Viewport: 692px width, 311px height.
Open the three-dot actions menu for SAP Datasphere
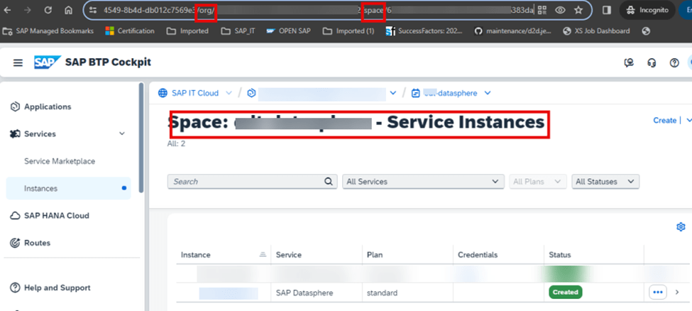(657, 292)
